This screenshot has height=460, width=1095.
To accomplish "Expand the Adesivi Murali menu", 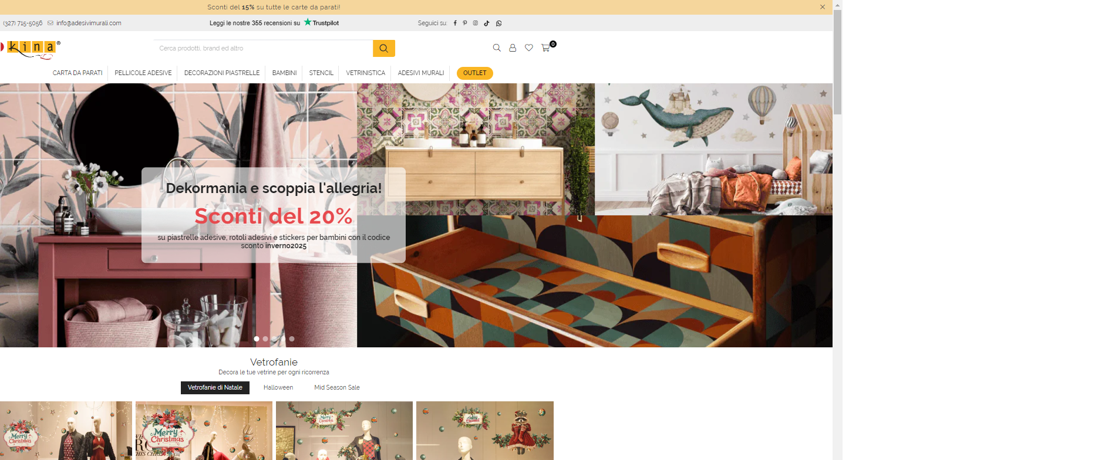I will (421, 73).
